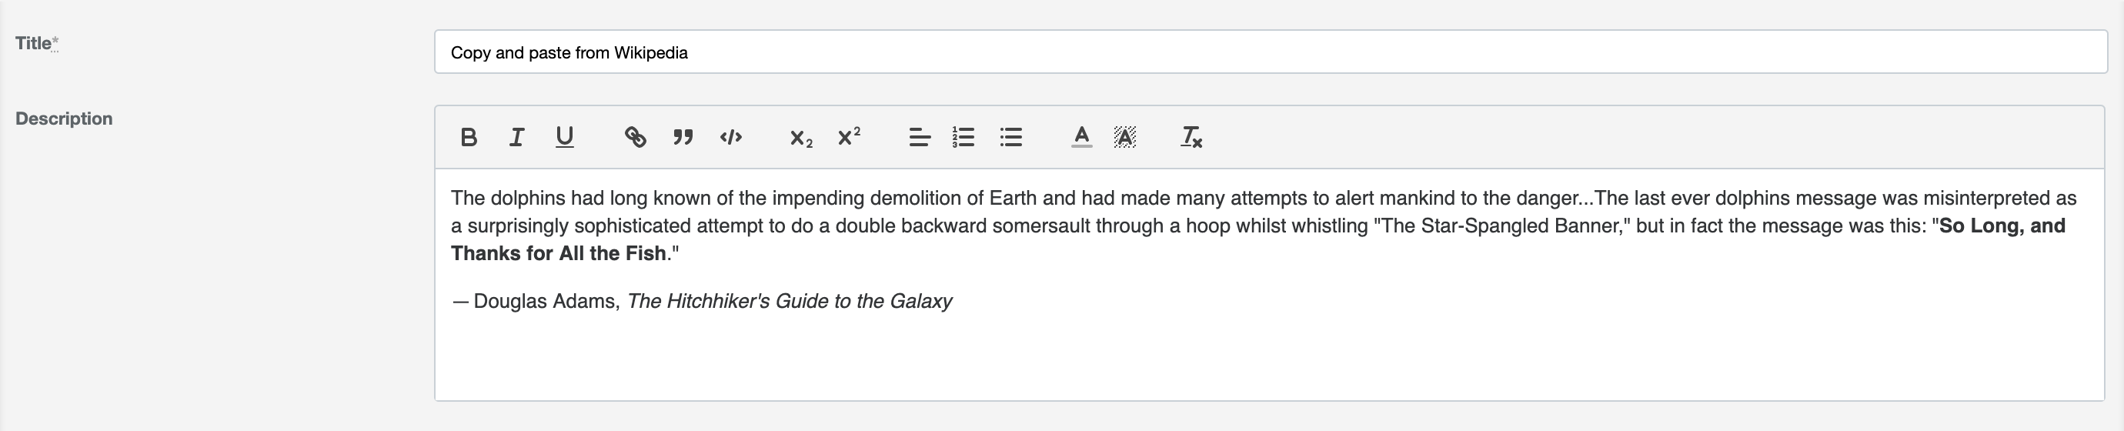
Task: Click inside the Description editor text area
Action: [1270, 285]
